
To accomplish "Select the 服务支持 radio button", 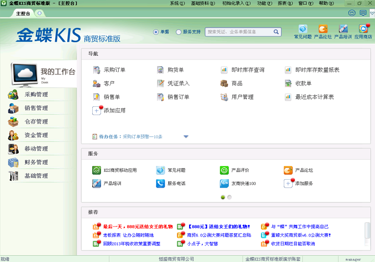I will click(x=179, y=32).
